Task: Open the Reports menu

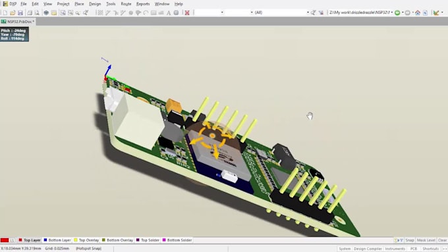Action: 143,4
